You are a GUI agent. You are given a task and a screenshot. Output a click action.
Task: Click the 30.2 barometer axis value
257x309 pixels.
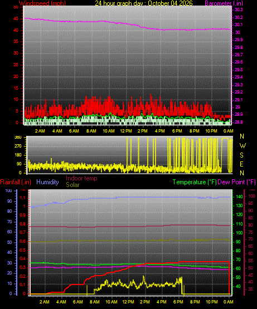click(x=239, y=17)
